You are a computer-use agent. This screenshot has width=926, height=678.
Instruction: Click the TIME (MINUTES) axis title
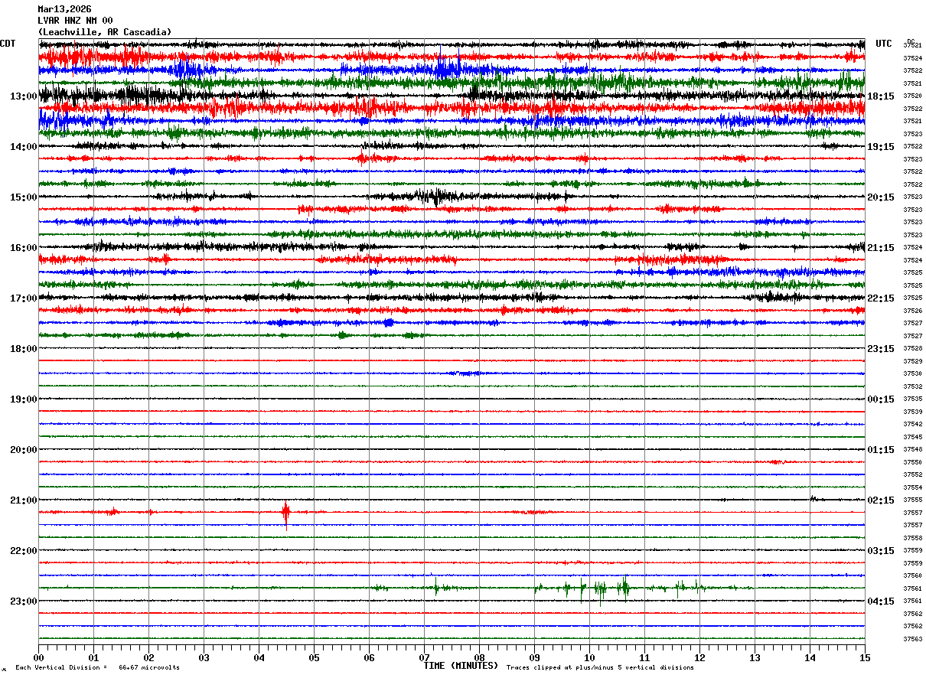(461, 666)
